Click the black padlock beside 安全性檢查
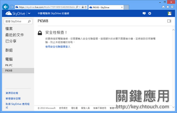The width and height of the screenshot is (177, 113). coord(40,33)
